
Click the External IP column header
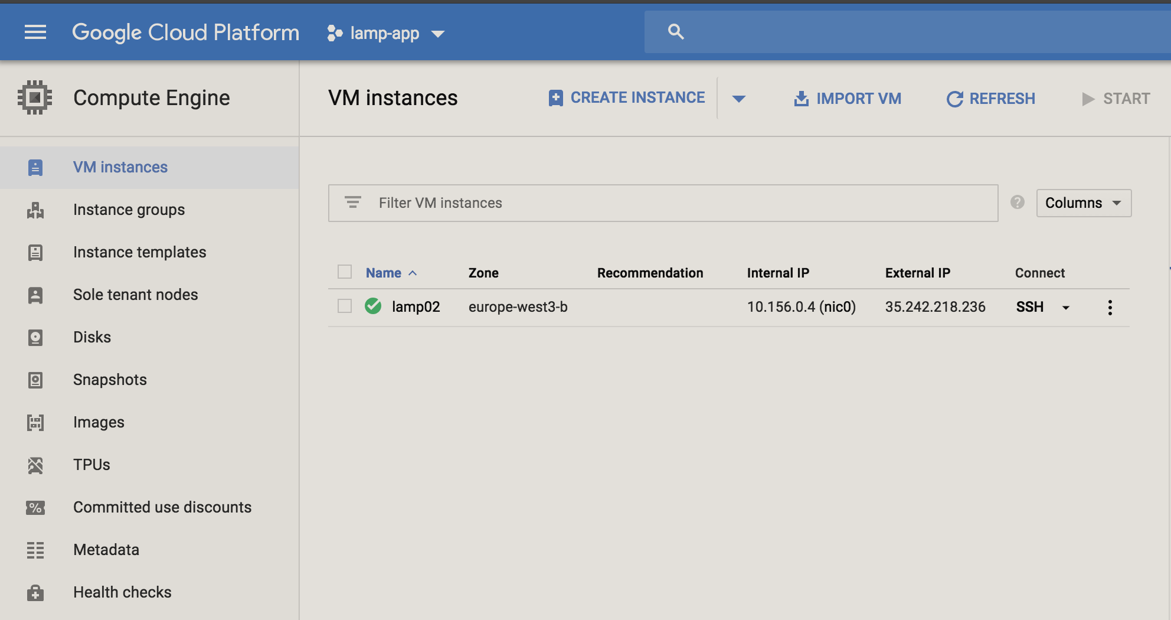pos(918,273)
